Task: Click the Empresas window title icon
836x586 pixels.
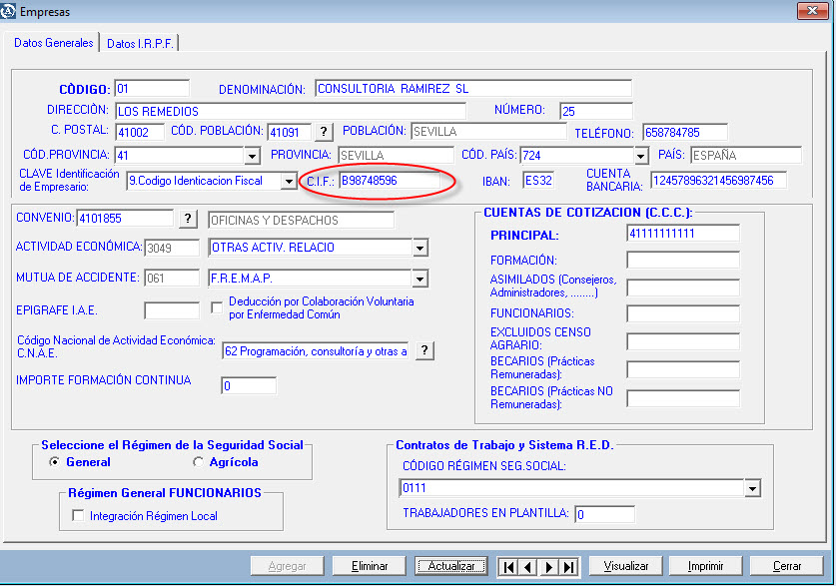Action: click(10, 11)
